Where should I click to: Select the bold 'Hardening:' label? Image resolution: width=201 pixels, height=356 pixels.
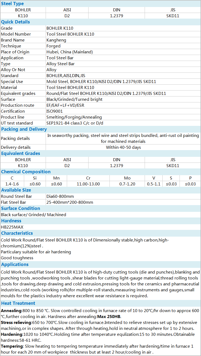[x=12, y=334]
